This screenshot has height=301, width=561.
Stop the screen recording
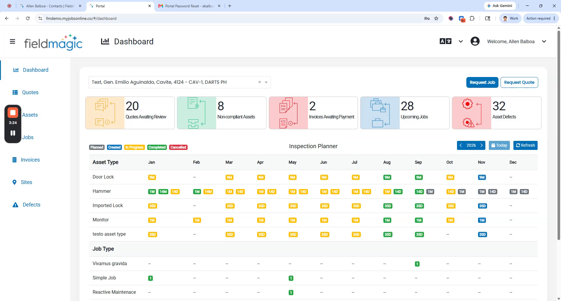pyautogui.click(x=13, y=113)
